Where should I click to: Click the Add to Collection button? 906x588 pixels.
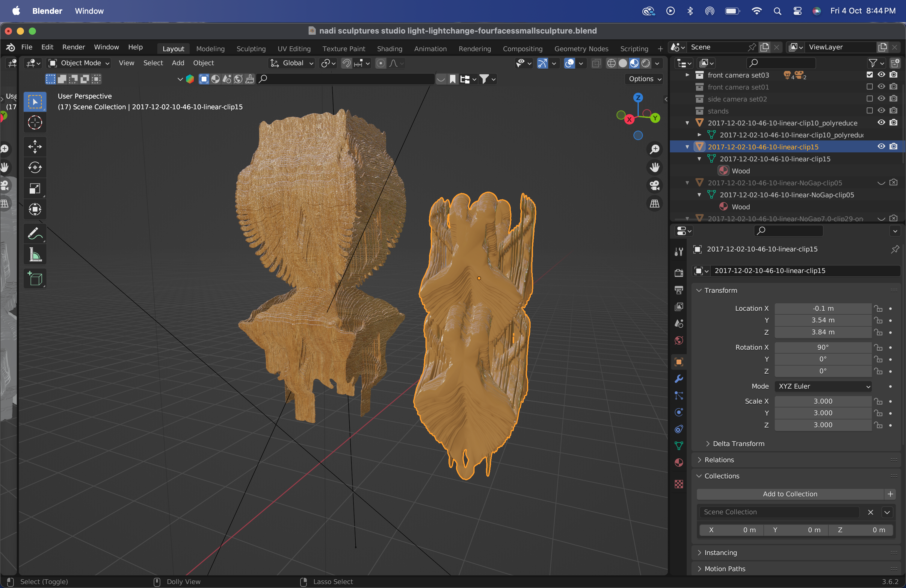790,494
